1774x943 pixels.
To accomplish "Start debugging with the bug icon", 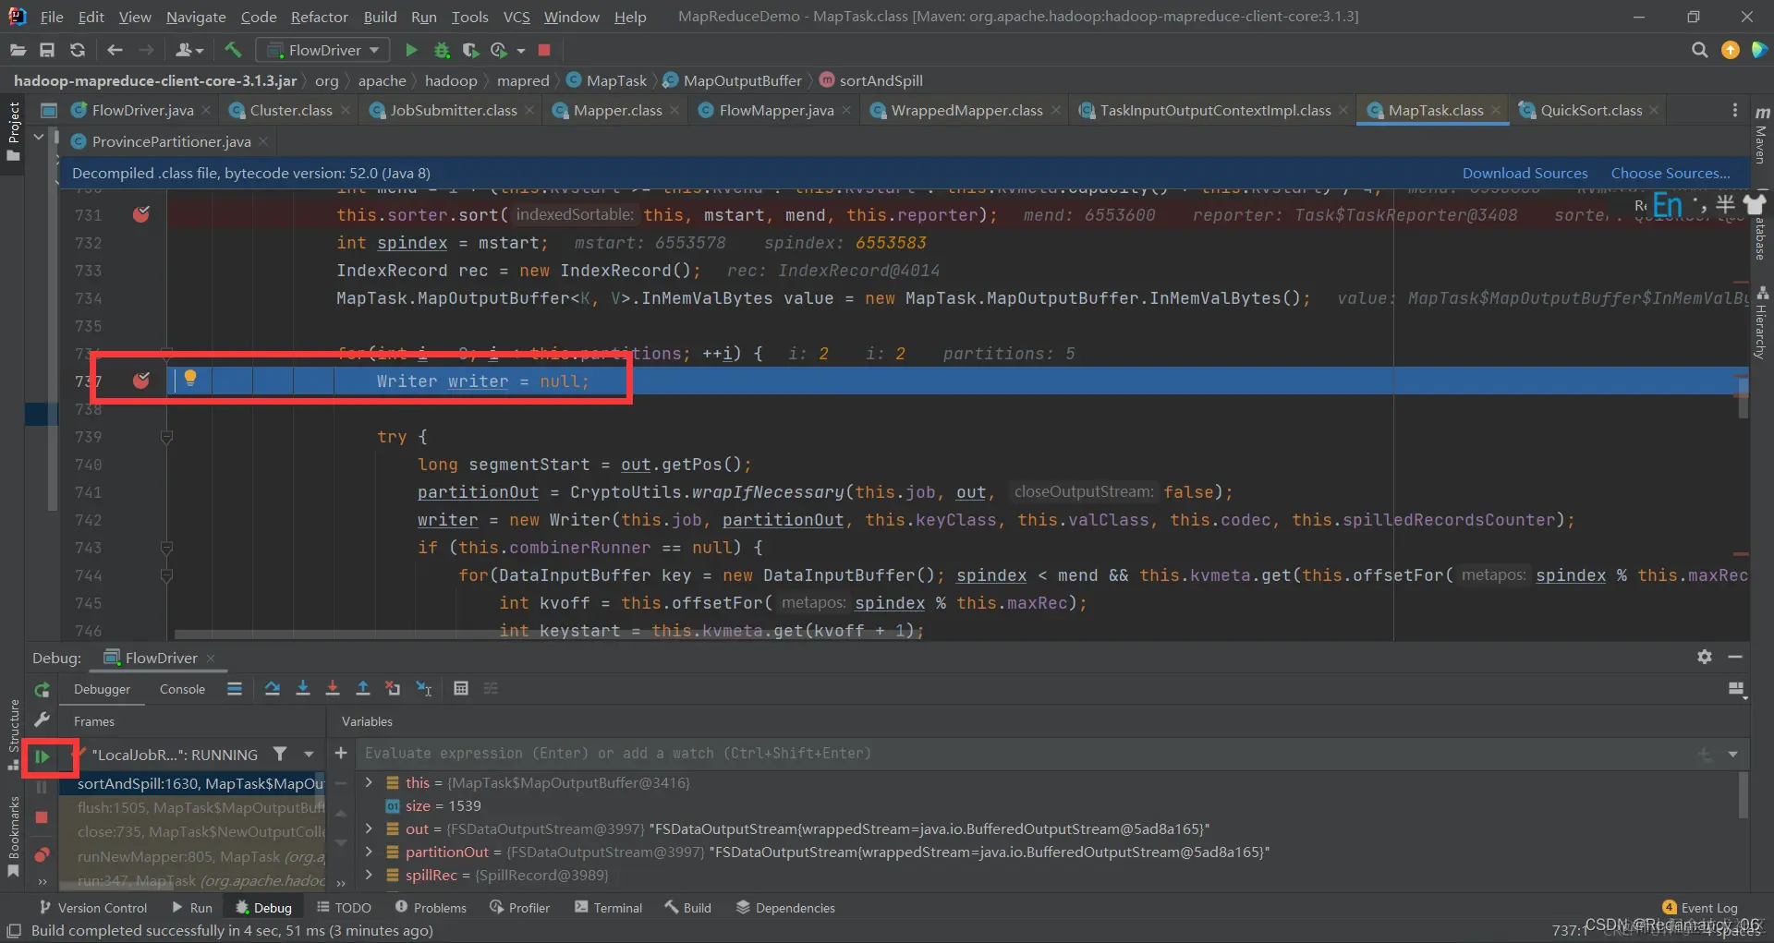I will pos(442,50).
